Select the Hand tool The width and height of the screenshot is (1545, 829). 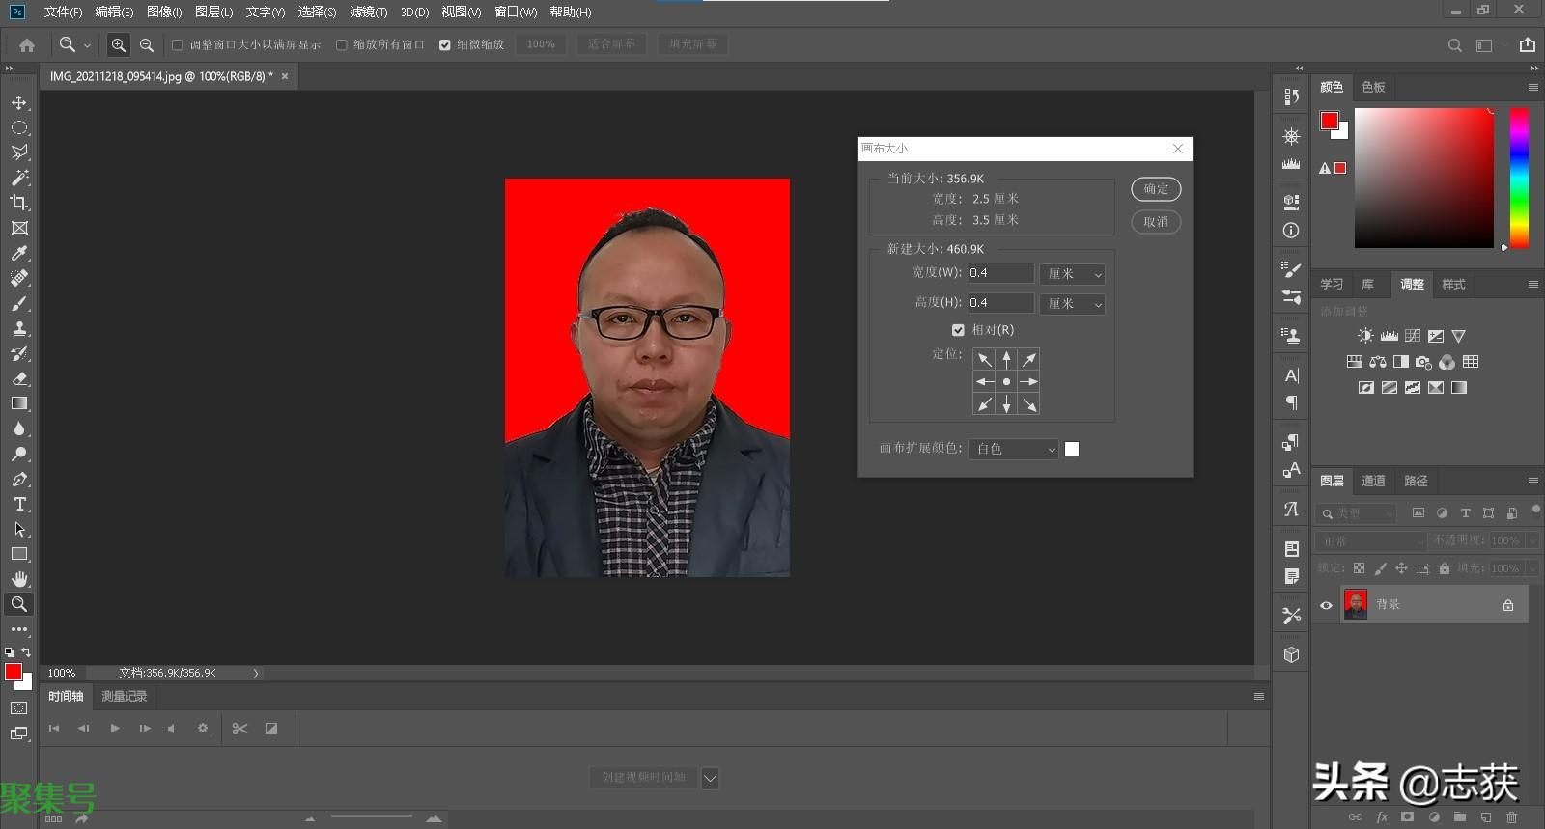coord(19,579)
